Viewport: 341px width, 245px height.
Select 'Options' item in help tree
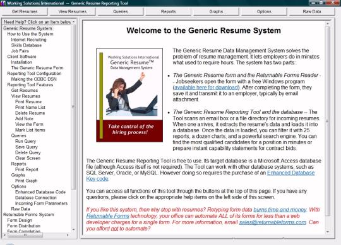point(18,186)
